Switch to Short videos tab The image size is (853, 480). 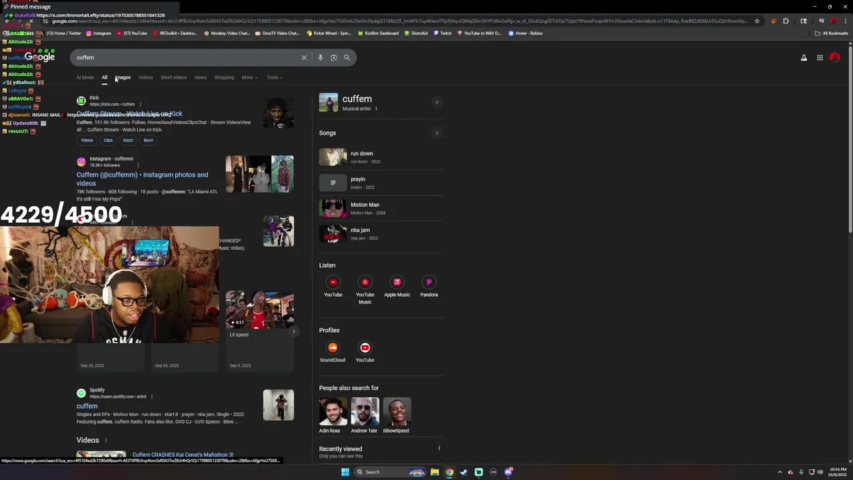tap(173, 77)
